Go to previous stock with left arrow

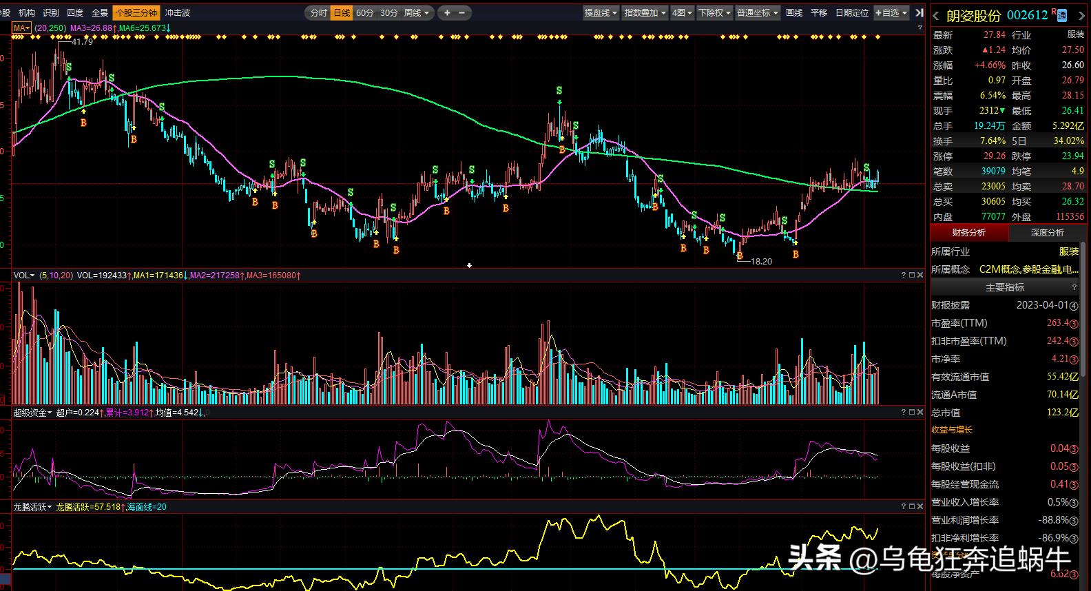point(936,15)
